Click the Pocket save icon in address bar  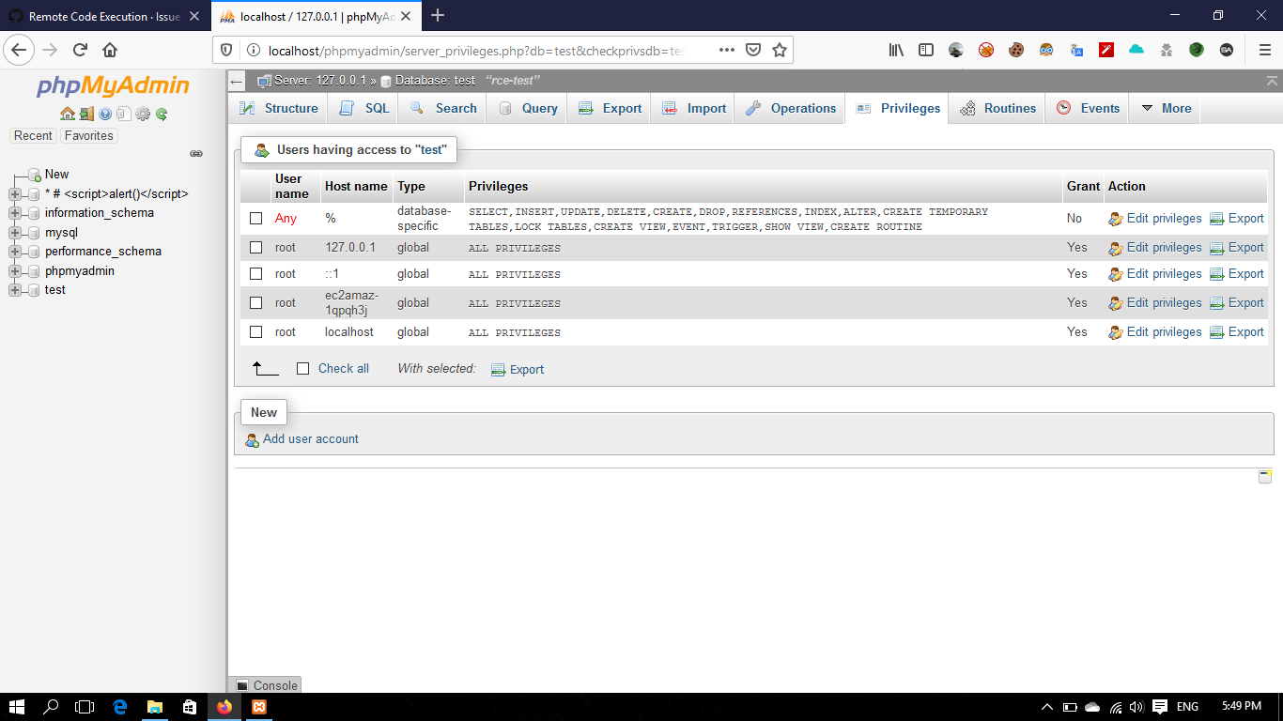(x=753, y=50)
